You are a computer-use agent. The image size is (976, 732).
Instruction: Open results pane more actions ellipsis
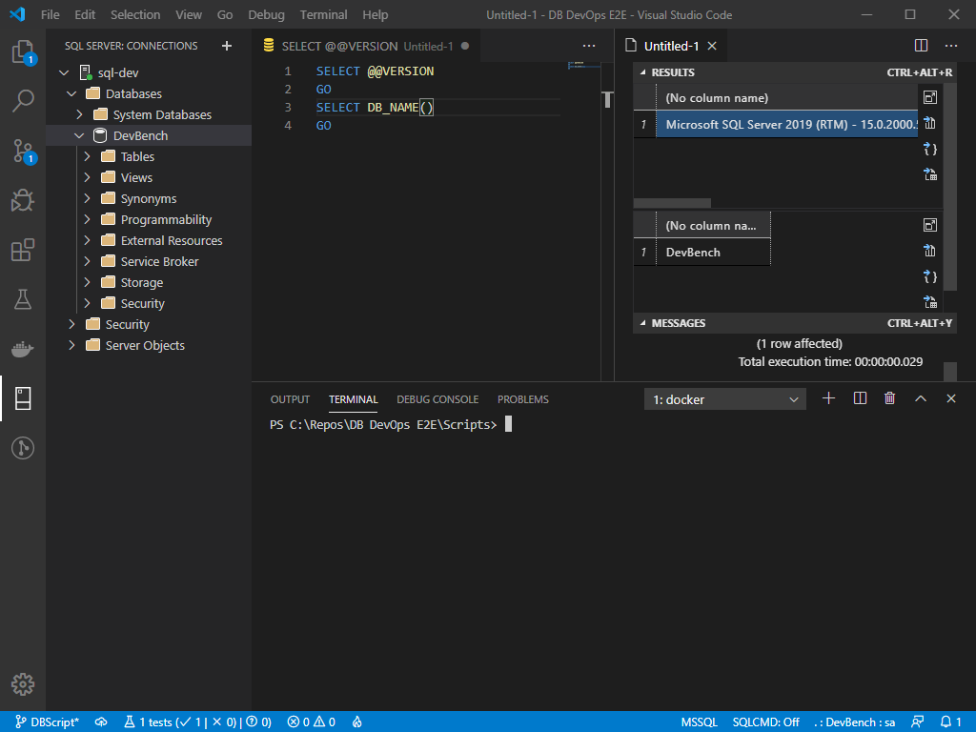[951, 46]
